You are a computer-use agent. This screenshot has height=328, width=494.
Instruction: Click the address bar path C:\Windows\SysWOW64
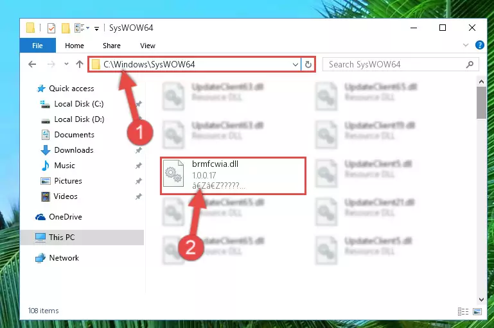coord(149,65)
